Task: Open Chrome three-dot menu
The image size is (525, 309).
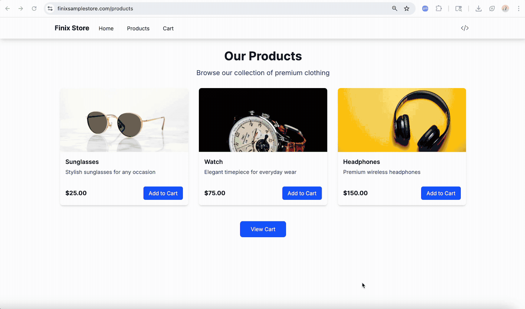Action: click(x=519, y=9)
